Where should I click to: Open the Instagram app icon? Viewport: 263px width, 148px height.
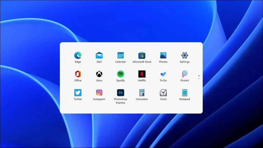(99, 93)
